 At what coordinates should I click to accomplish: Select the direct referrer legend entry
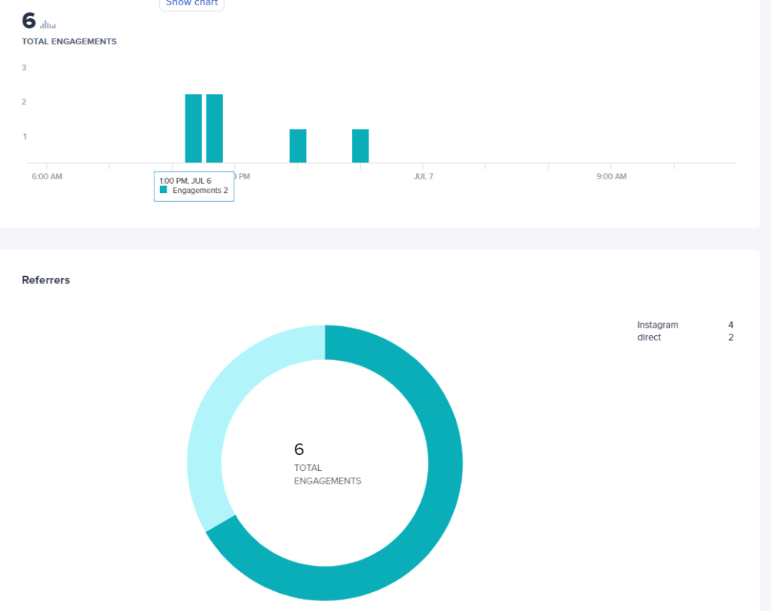tap(649, 337)
